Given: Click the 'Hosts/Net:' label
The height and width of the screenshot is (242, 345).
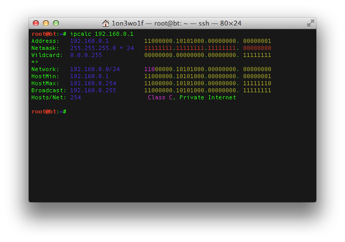Looking at the screenshot, I should coord(49,97).
